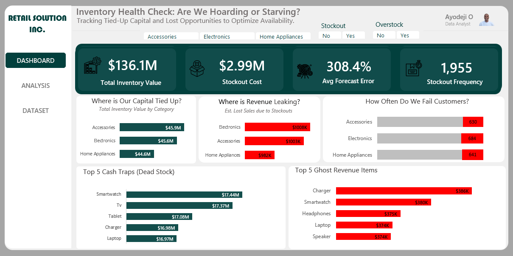The height and width of the screenshot is (256, 513).
Task: Click the Stockout Cost box icon
Action: pos(197,69)
